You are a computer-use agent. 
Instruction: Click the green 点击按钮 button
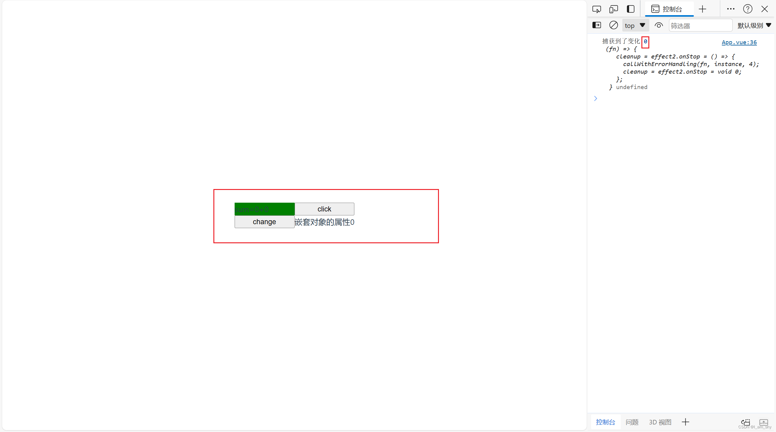265,208
